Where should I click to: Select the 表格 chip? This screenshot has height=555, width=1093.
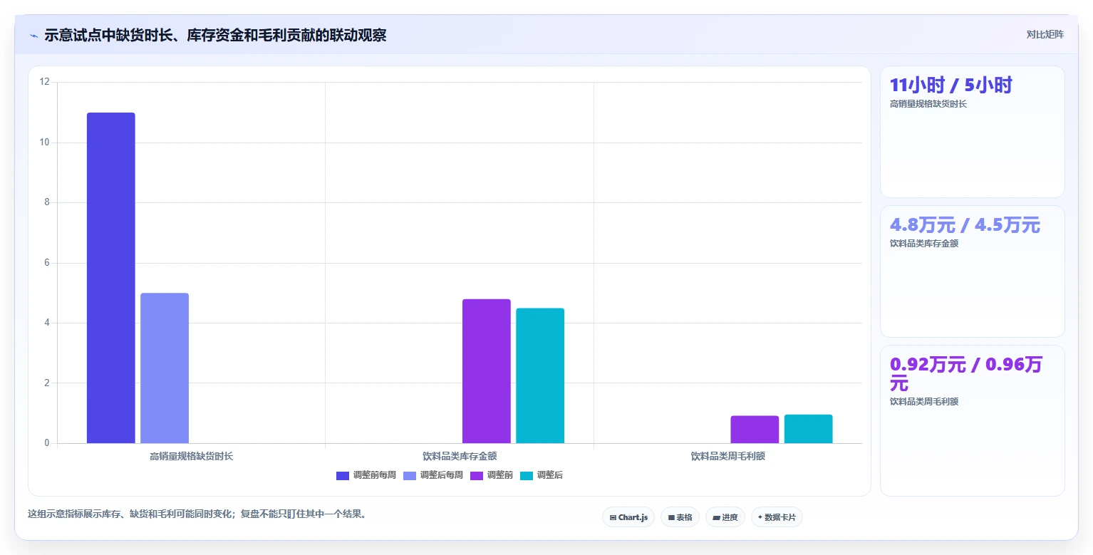(680, 517)
